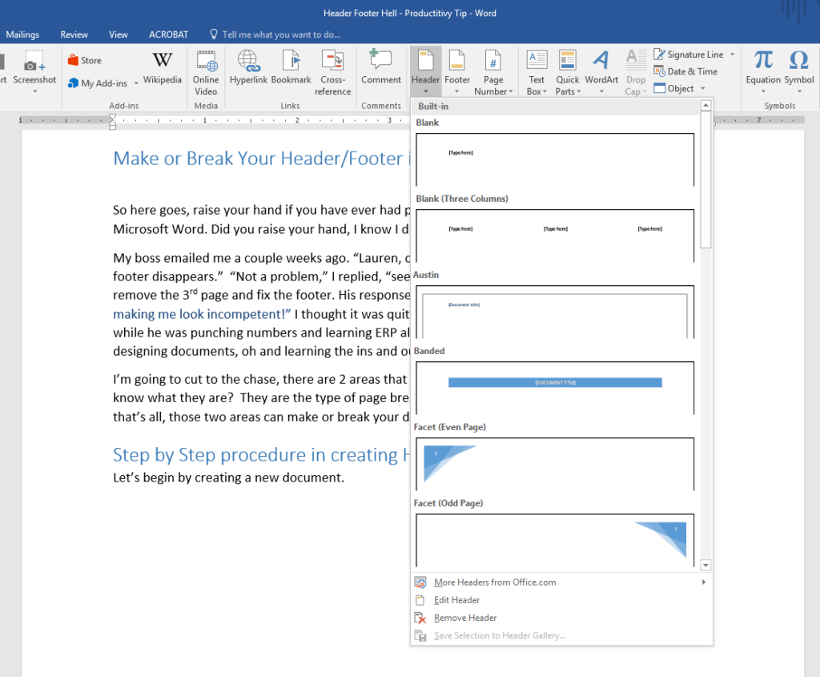Image resolution: width=820 pixels, height=677 pixels.
Task: Click the ruler first-line indent marker
Action: (x=112, y=119)
